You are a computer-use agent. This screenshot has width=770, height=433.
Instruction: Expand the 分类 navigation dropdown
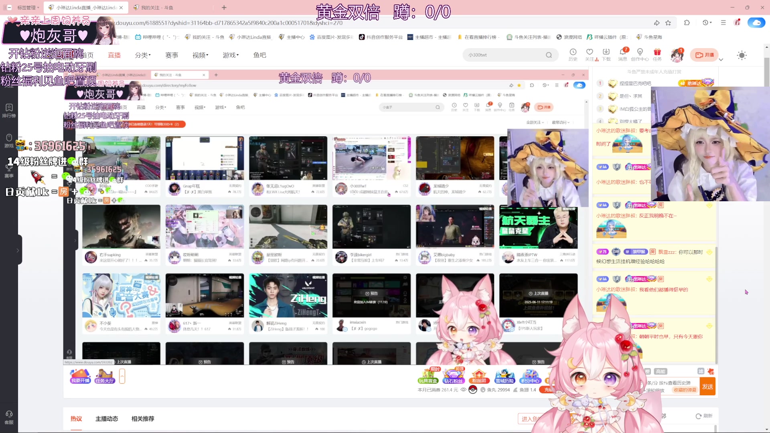(143, 55)
